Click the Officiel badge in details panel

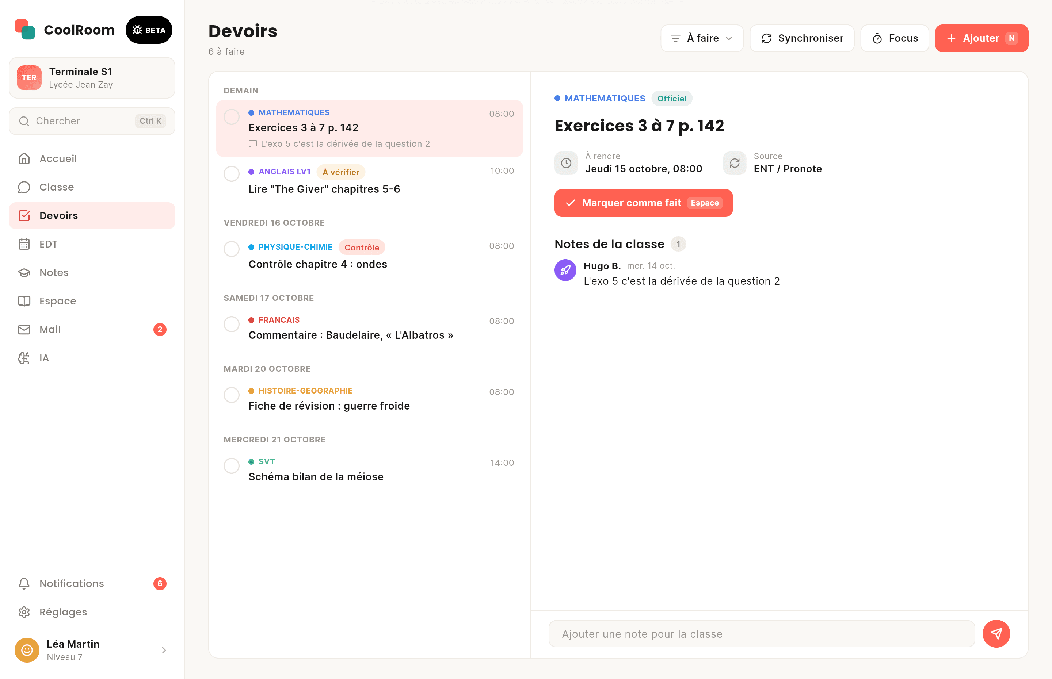point(671,98)
